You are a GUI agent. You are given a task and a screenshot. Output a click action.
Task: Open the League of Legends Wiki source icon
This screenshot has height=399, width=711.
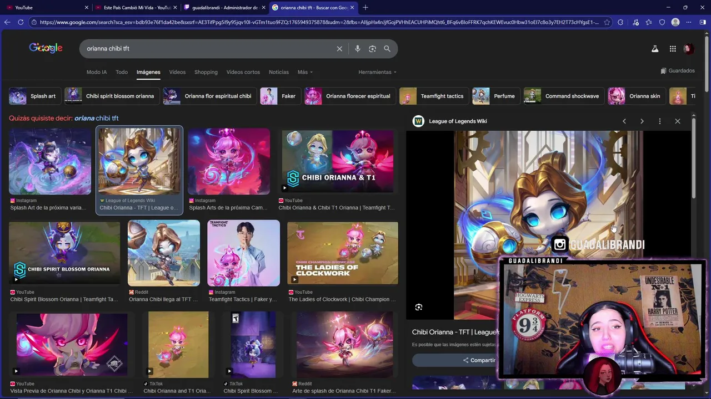[418, 121]
